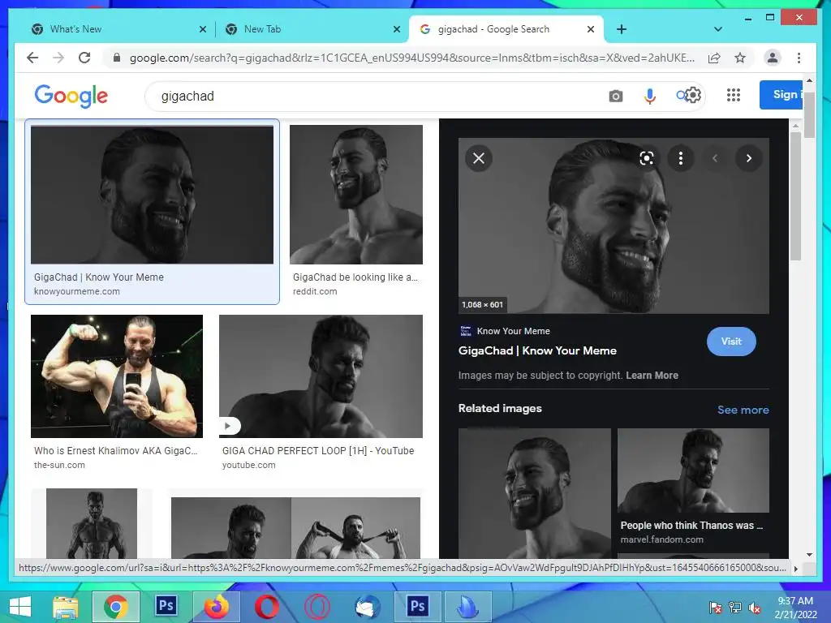The image size is (831, 623).
Task: Show the previous image in preview
Action: [x=714, y=158]
